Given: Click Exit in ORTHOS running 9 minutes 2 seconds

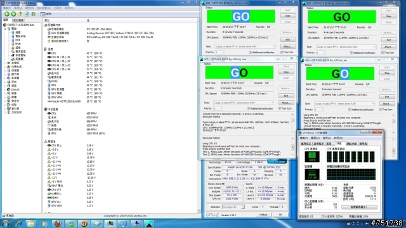Looking at the screenshot, I should pos(389,40).
